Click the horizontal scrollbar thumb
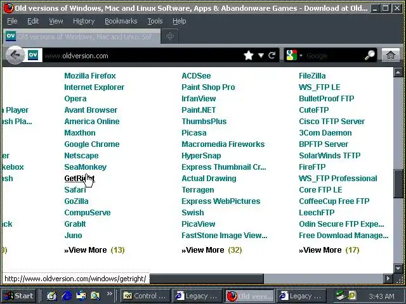This screenshot has width=406, height=304. tap(206, 279)
